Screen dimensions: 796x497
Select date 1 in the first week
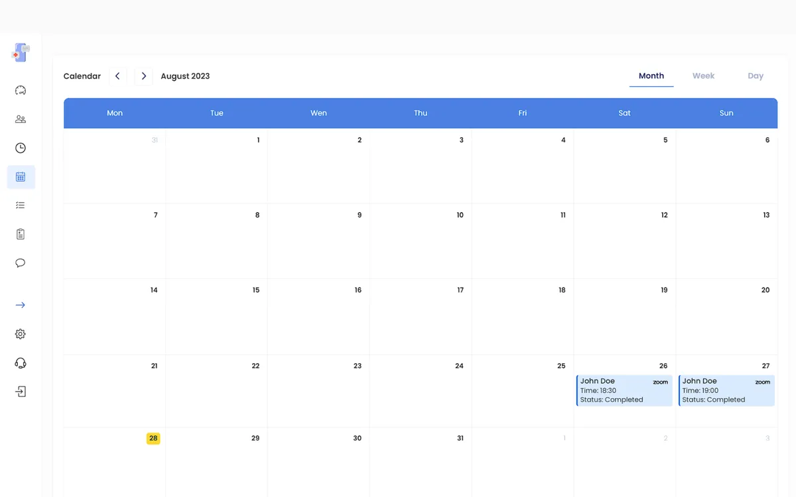(258, 140)
